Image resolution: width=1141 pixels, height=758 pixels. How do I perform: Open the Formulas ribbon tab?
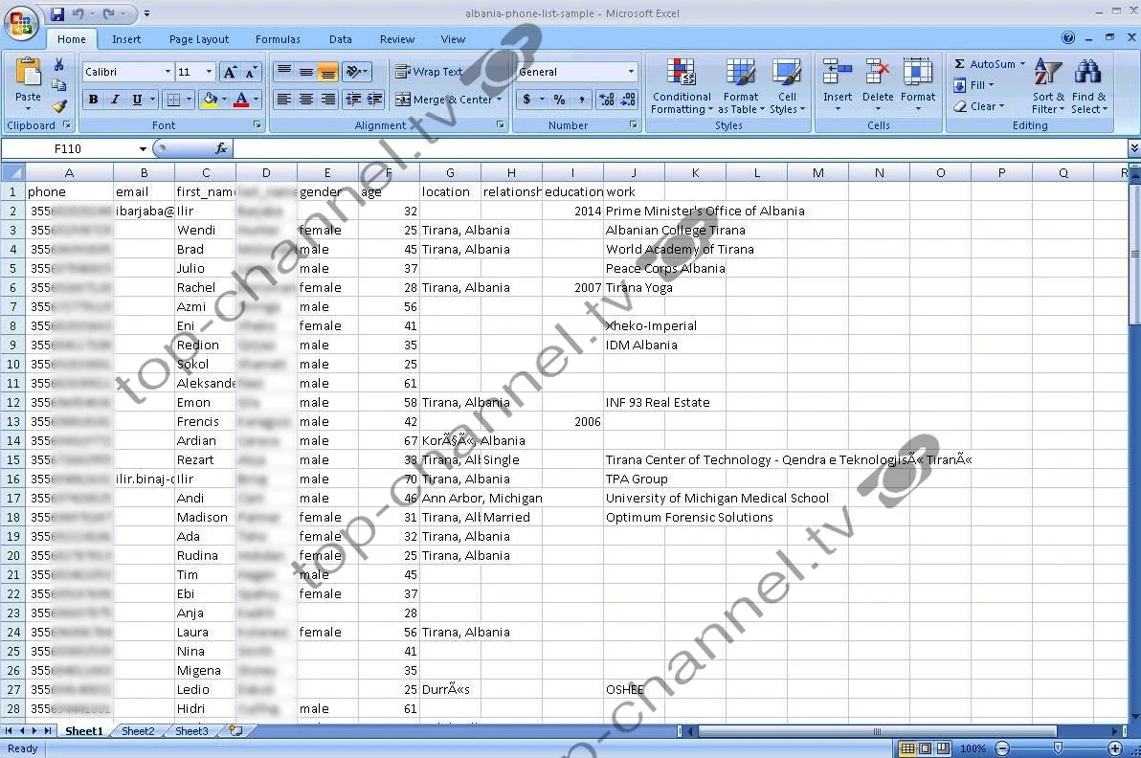coord(278,39)
